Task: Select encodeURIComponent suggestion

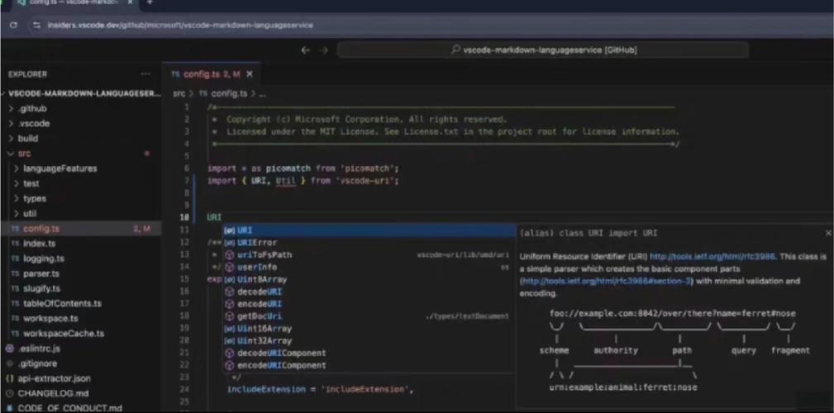Action: pos(369,365)
